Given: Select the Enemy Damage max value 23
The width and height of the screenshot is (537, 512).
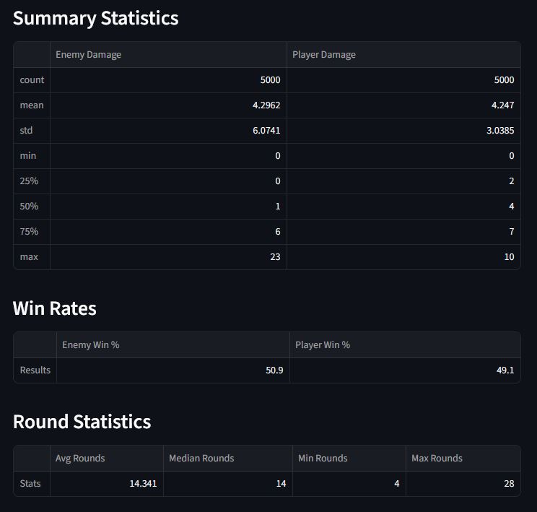Looking at the screenshot, I should coord(274,257).
